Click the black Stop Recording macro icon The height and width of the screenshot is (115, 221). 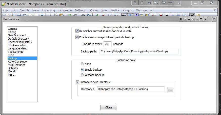coord(167,15)
